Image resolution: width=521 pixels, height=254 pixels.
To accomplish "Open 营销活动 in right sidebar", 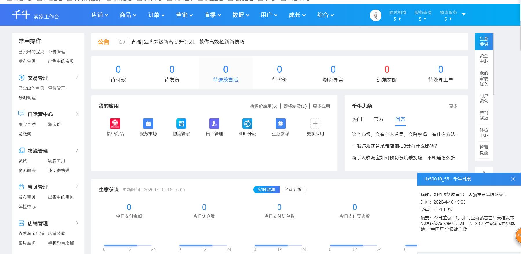I will pyautogui.click(x=484, y=116).
